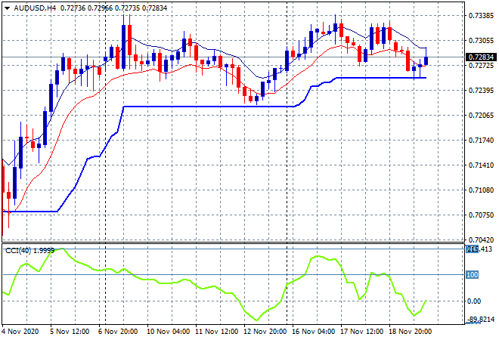Viewport: 499px width, 340px height.
Task: Click the 16 Nov 04:00 time label
Action: [313, 332]
